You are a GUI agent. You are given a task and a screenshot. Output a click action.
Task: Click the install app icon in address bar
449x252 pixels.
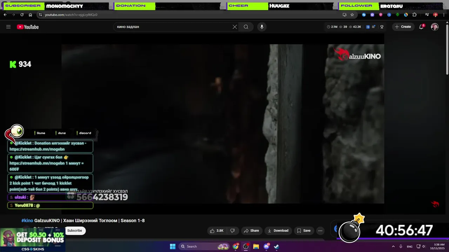pyautogui.click(x=344, y=15)
